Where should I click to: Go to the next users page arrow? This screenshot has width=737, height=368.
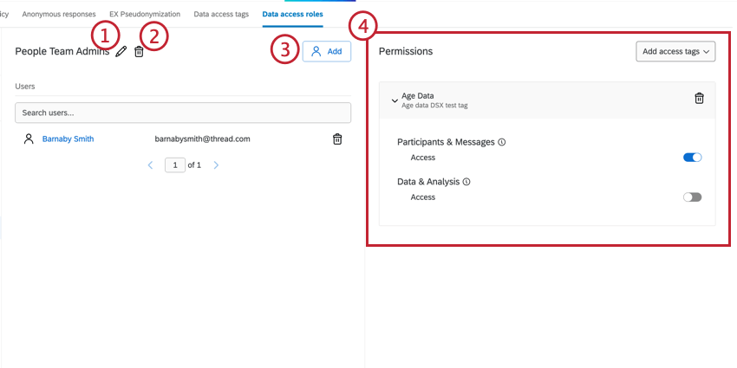pos(216,165)
